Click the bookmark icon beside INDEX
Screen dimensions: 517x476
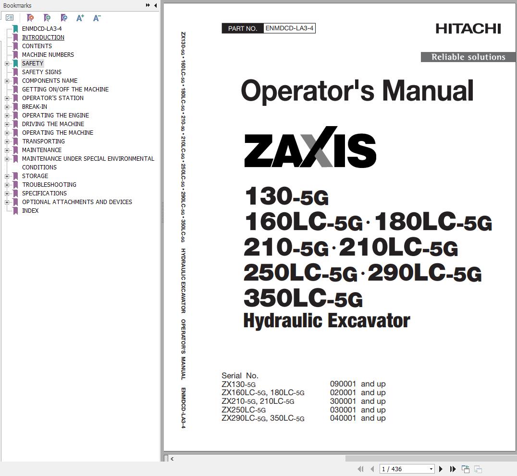click(15, 211)
